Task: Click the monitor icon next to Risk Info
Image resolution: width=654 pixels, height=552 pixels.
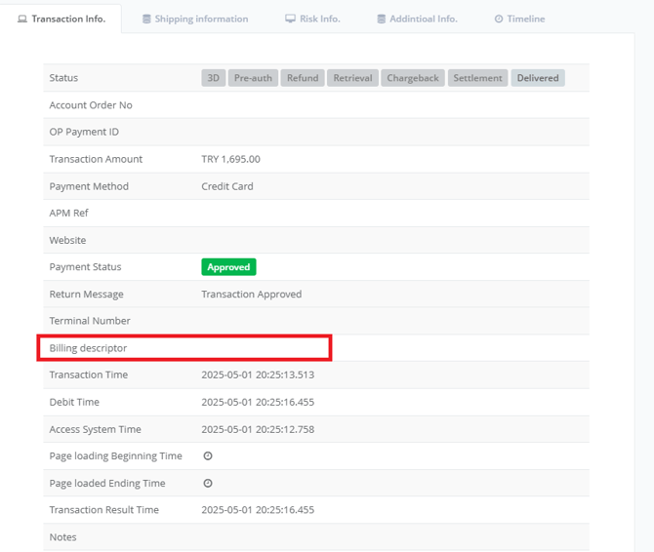Action: coord(290,19)
